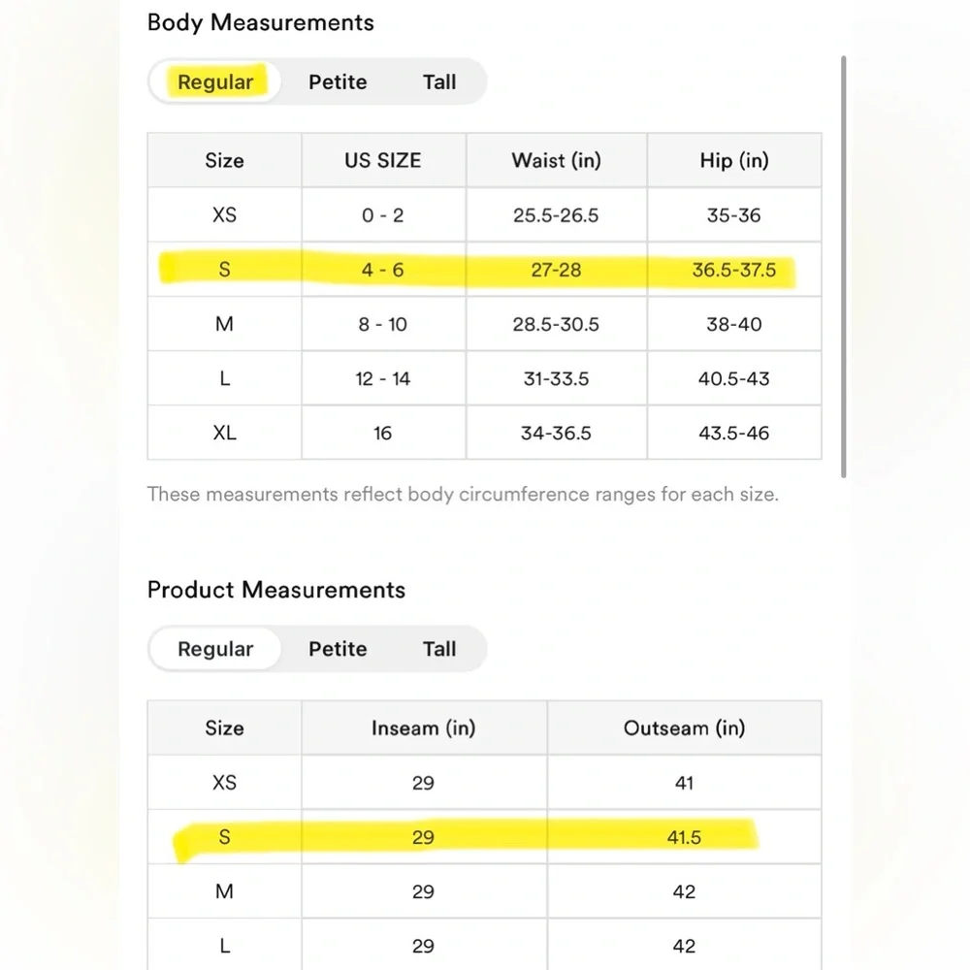Image resolution: width=970 pixels, height=970 pixels.
Task: Click the highlighted 36.5-37.5 hip cell
Action: click(x=733, y=270)
